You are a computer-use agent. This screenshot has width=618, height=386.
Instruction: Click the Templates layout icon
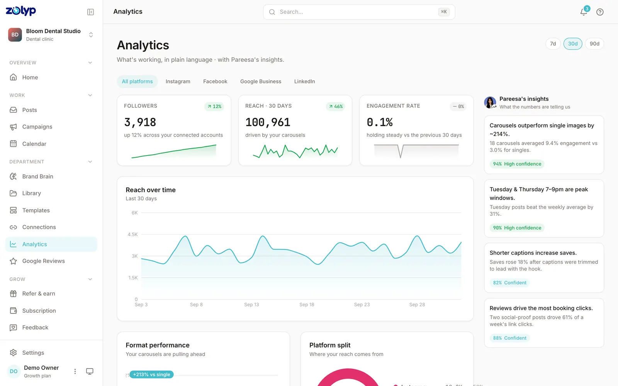[14, 210]
